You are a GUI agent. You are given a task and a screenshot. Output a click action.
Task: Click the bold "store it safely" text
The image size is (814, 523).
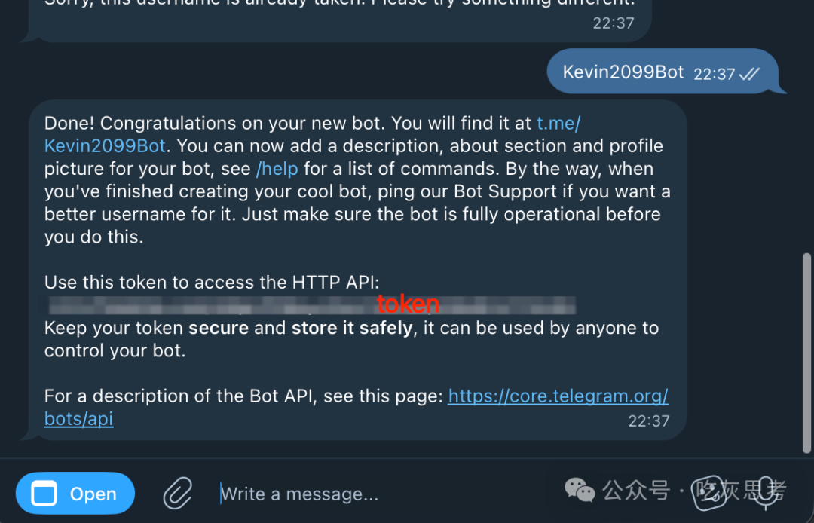tap(352, 328)
